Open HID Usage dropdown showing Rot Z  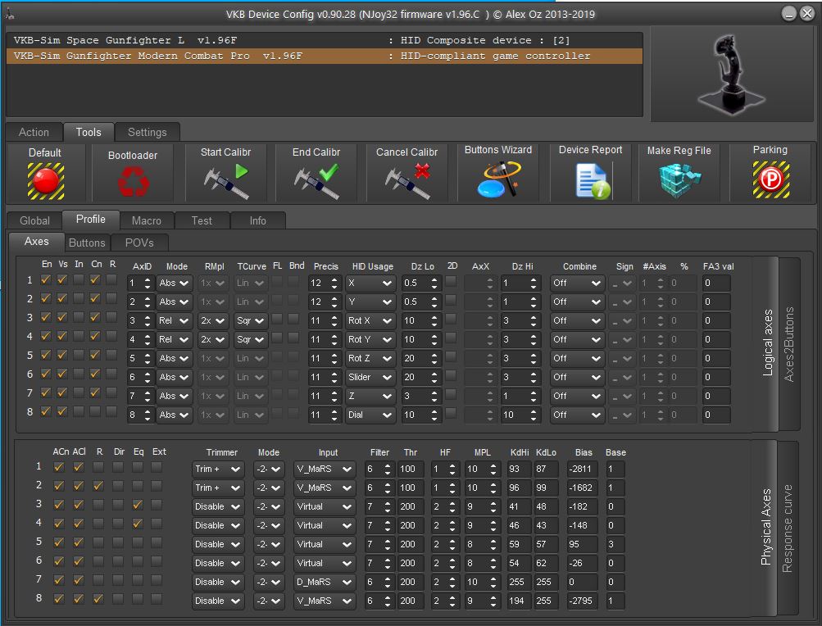370,358
